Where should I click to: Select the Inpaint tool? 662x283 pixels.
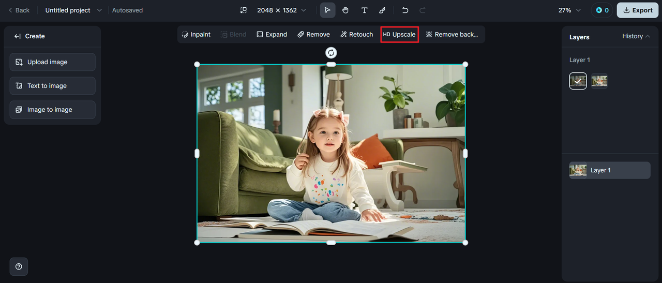(196, 35)
